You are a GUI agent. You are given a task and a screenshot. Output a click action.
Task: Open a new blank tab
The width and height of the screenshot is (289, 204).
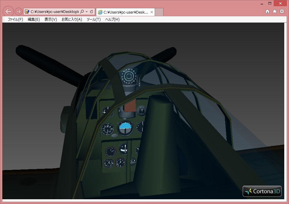pyautogui.click(x=159, y=12)
